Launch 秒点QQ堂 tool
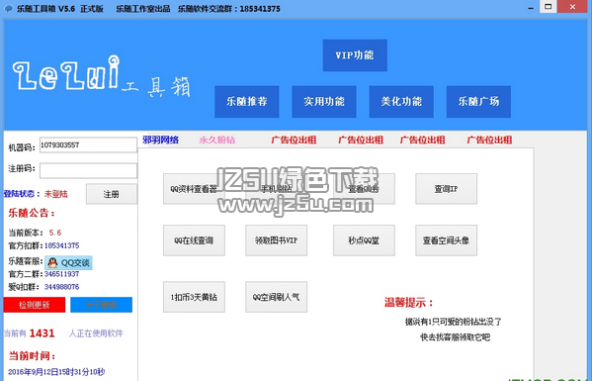The image size is (592, 381). [x=364, y=240]
